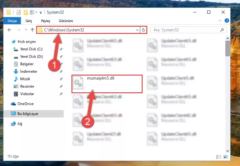Screen dimensions: 240x166
Task: Open the Customize Quick Access Toolbar arrow
Action: tap(41, 12)
